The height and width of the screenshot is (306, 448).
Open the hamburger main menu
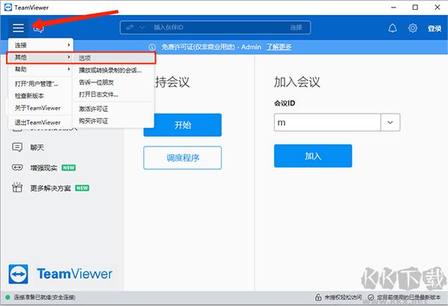[18, 28]
